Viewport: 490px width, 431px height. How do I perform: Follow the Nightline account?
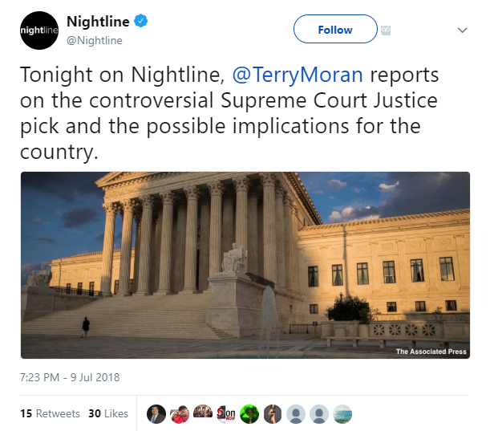point(335,29)
